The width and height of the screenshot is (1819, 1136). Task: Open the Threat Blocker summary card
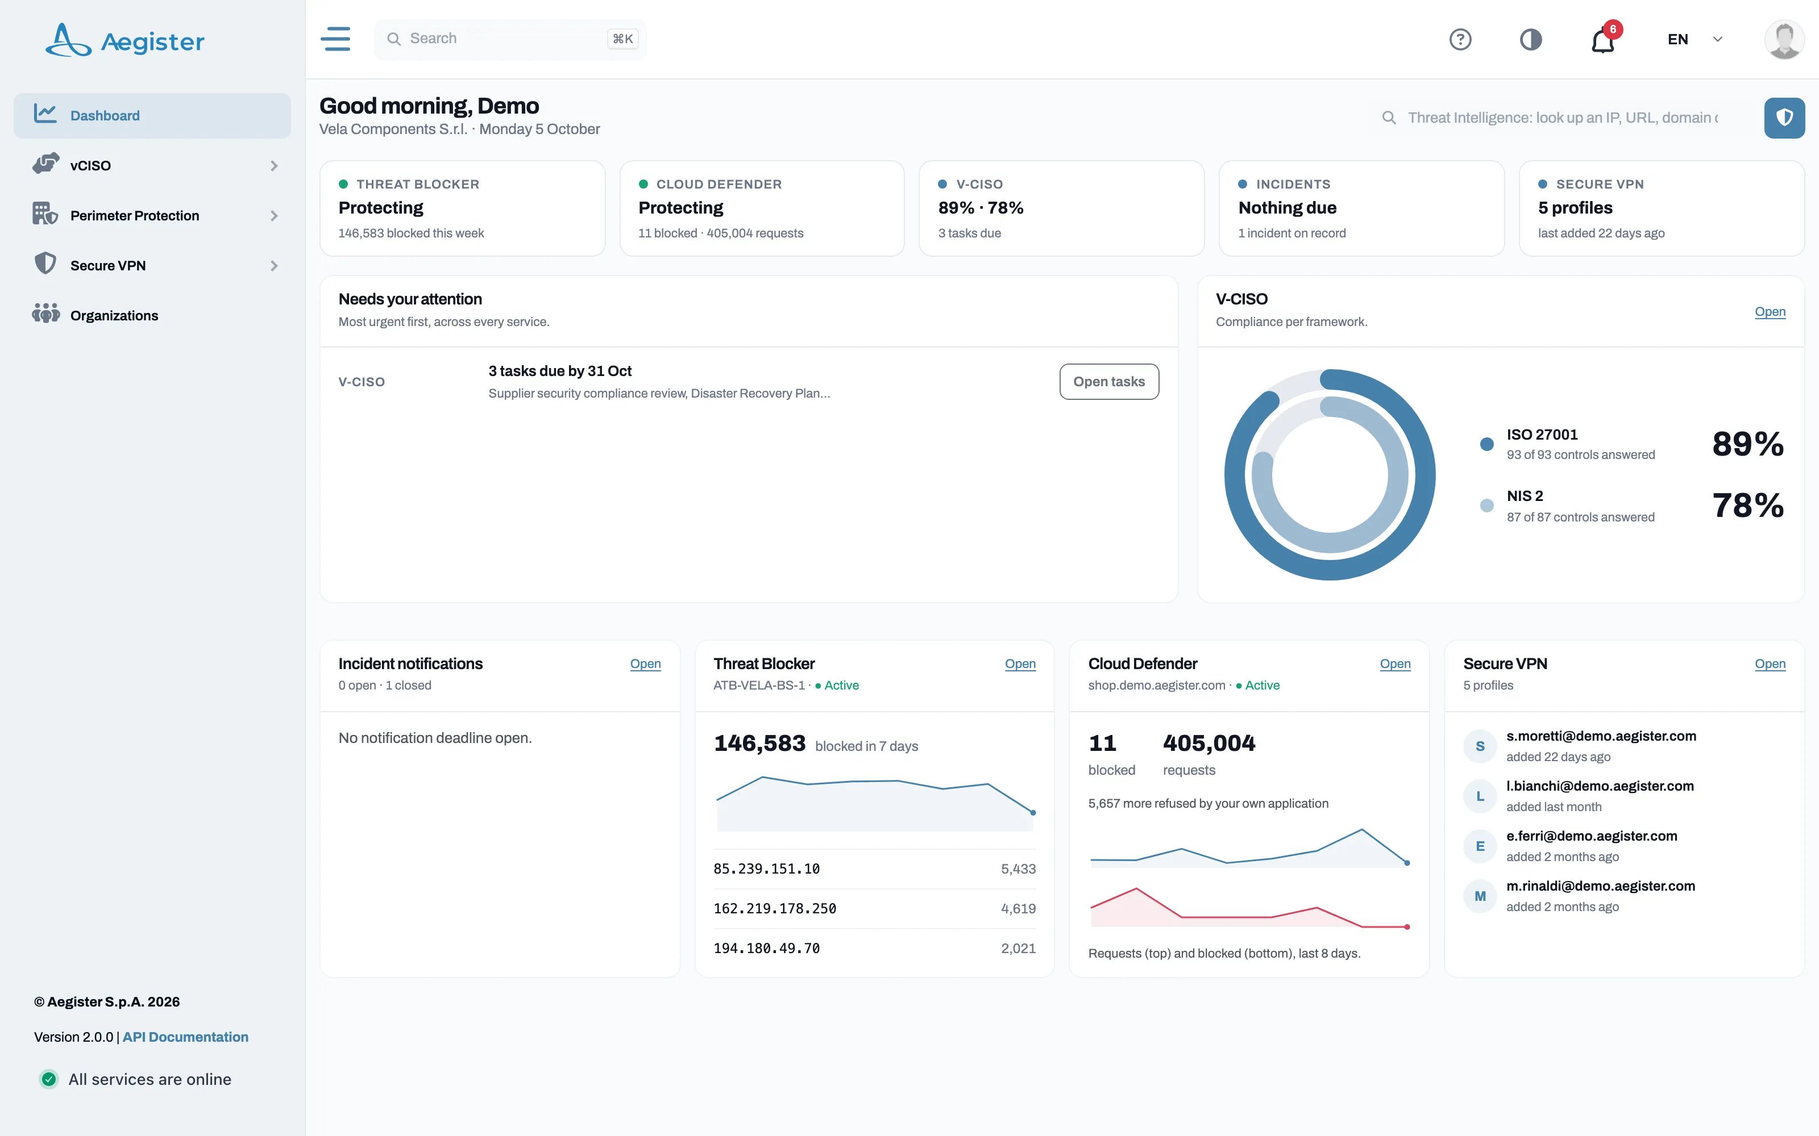[x=462, y=208]
